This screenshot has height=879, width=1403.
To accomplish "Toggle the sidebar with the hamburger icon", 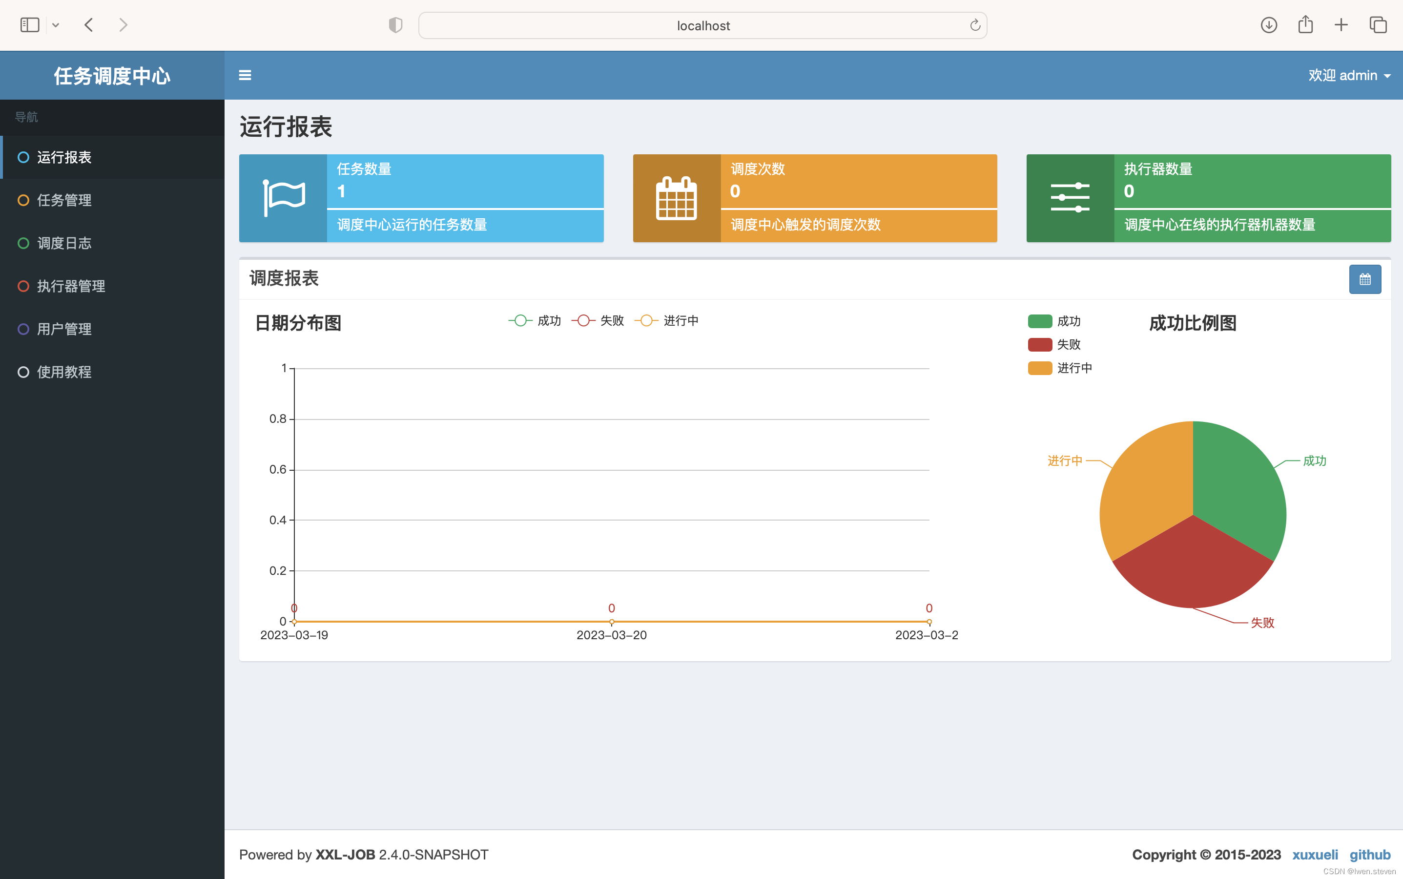I will point(245,75).
